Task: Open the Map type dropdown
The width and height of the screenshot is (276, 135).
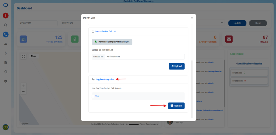Action: [x=34, y=56]
